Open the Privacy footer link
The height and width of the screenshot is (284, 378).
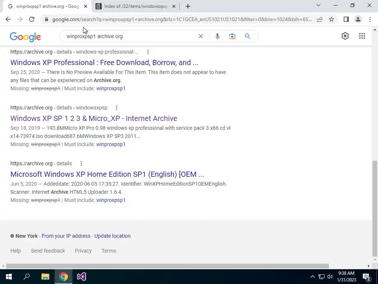click(83, 251)
